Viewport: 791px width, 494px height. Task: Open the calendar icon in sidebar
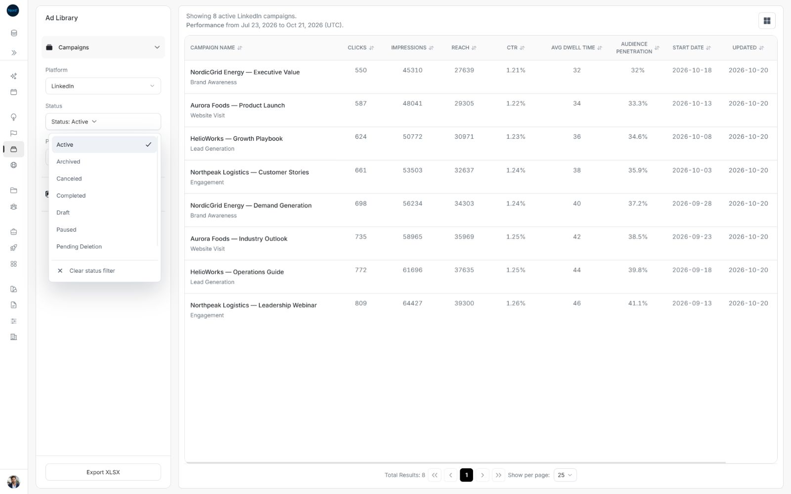coord(14,92)
